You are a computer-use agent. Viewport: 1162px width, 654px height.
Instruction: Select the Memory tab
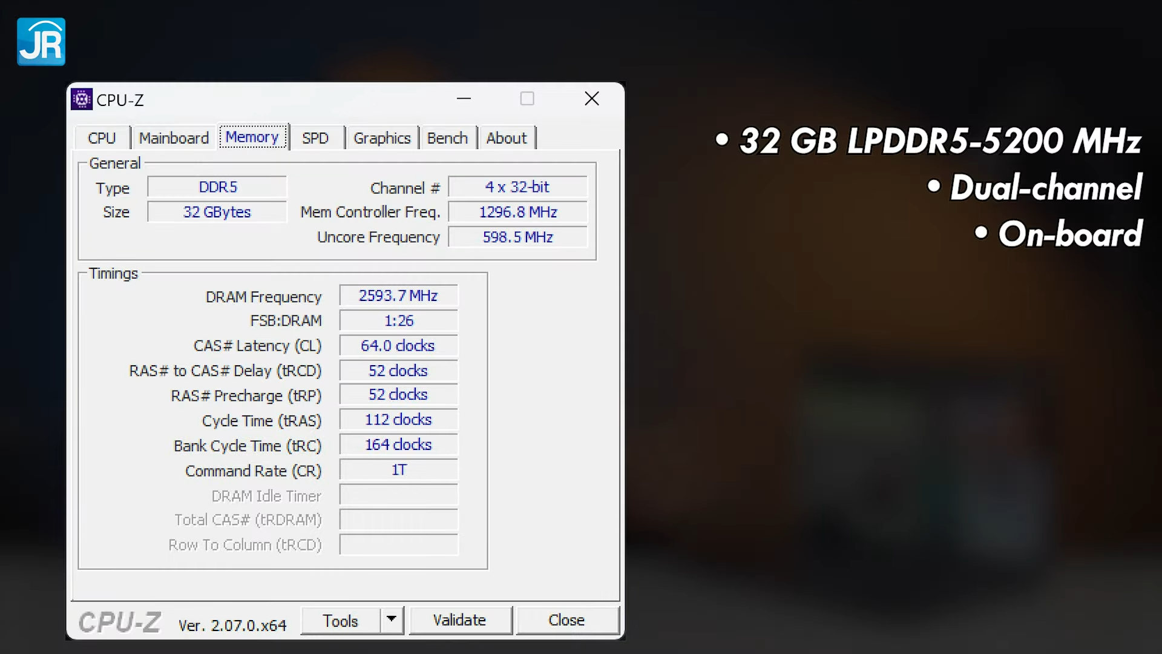[252, 137]
